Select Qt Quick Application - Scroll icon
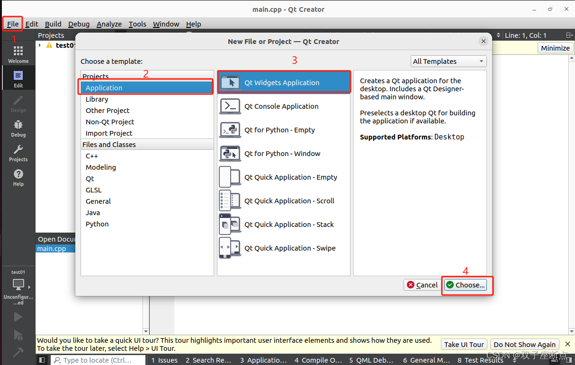 230,200
